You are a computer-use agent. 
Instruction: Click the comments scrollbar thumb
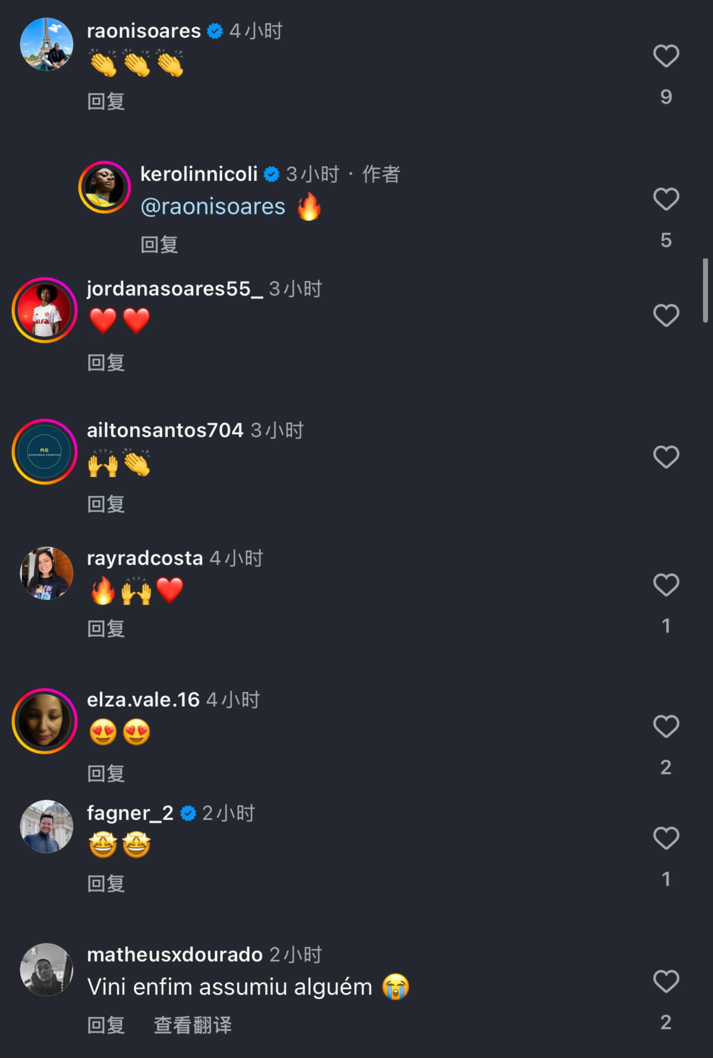pos(705,291)
